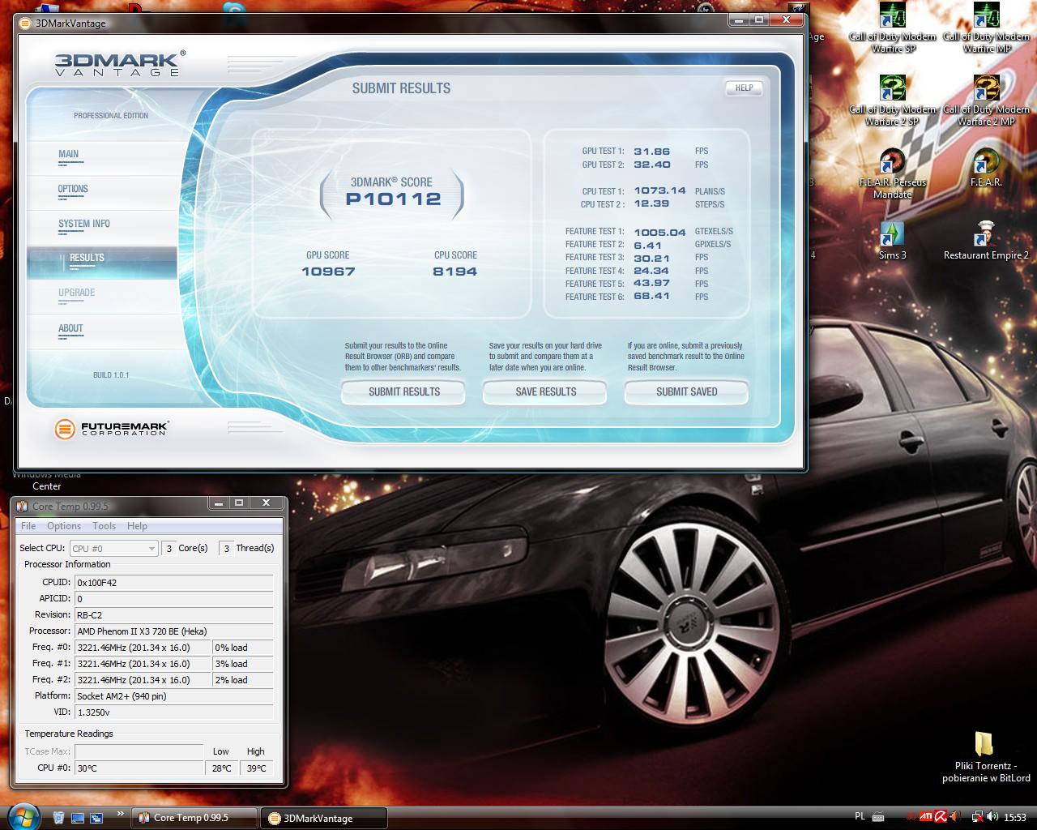The image size is (1037, 830).
Task: Open the F.E.A.R. desktop shortcut
Action: (986, 168)
